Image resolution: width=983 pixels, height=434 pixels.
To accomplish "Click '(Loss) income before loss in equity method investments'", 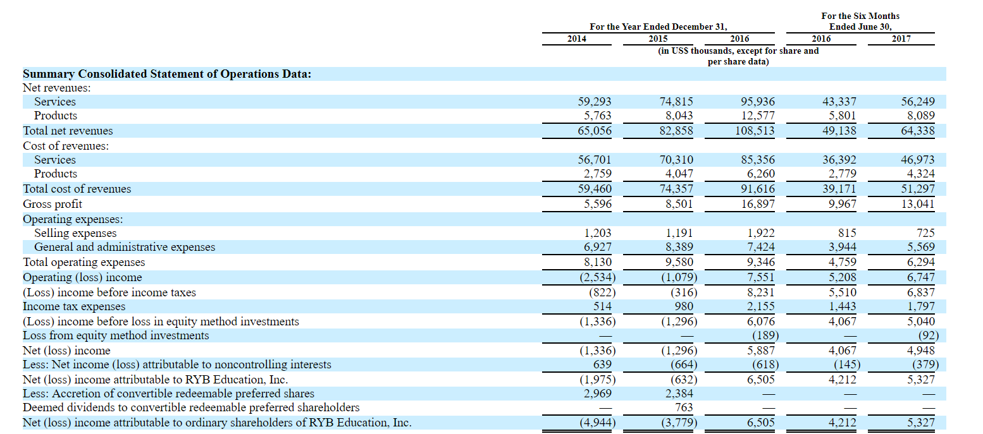I will point(161,322).
